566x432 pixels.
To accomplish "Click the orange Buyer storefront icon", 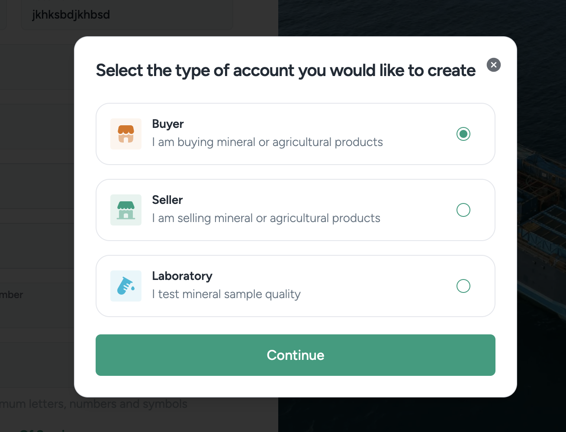I will pyautogui.click(x=126, y=134).
